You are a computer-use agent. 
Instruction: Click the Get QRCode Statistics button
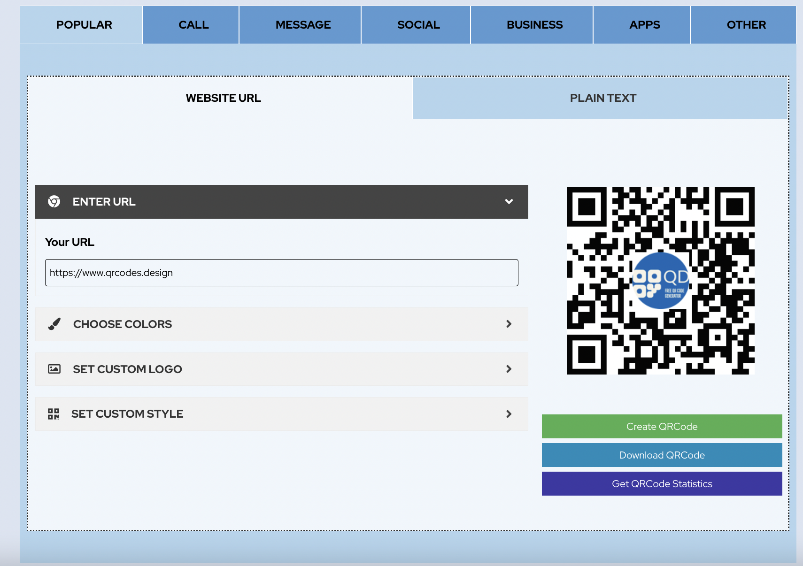click(662, 484)
